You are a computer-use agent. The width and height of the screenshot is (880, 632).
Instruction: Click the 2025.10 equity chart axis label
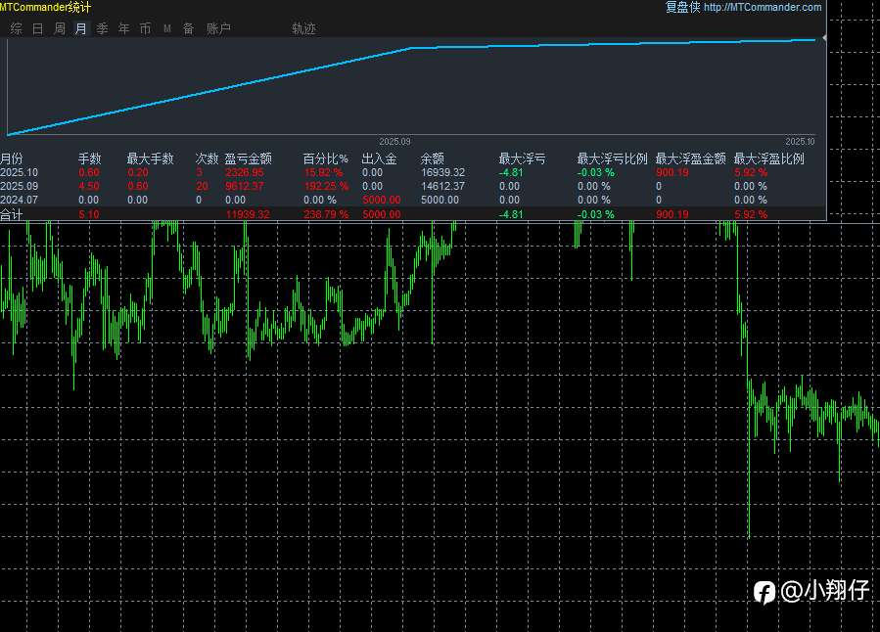[800, 142]
